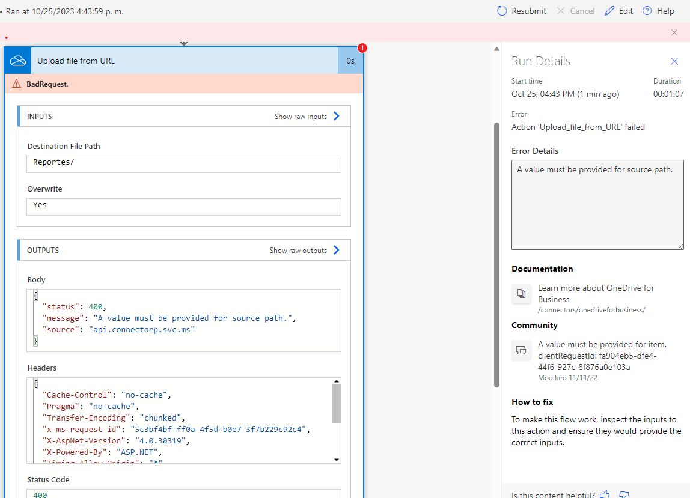This screenshot has height=498, width=690.
Task: Click the red error badge on action header
Action: click(362, 47)
